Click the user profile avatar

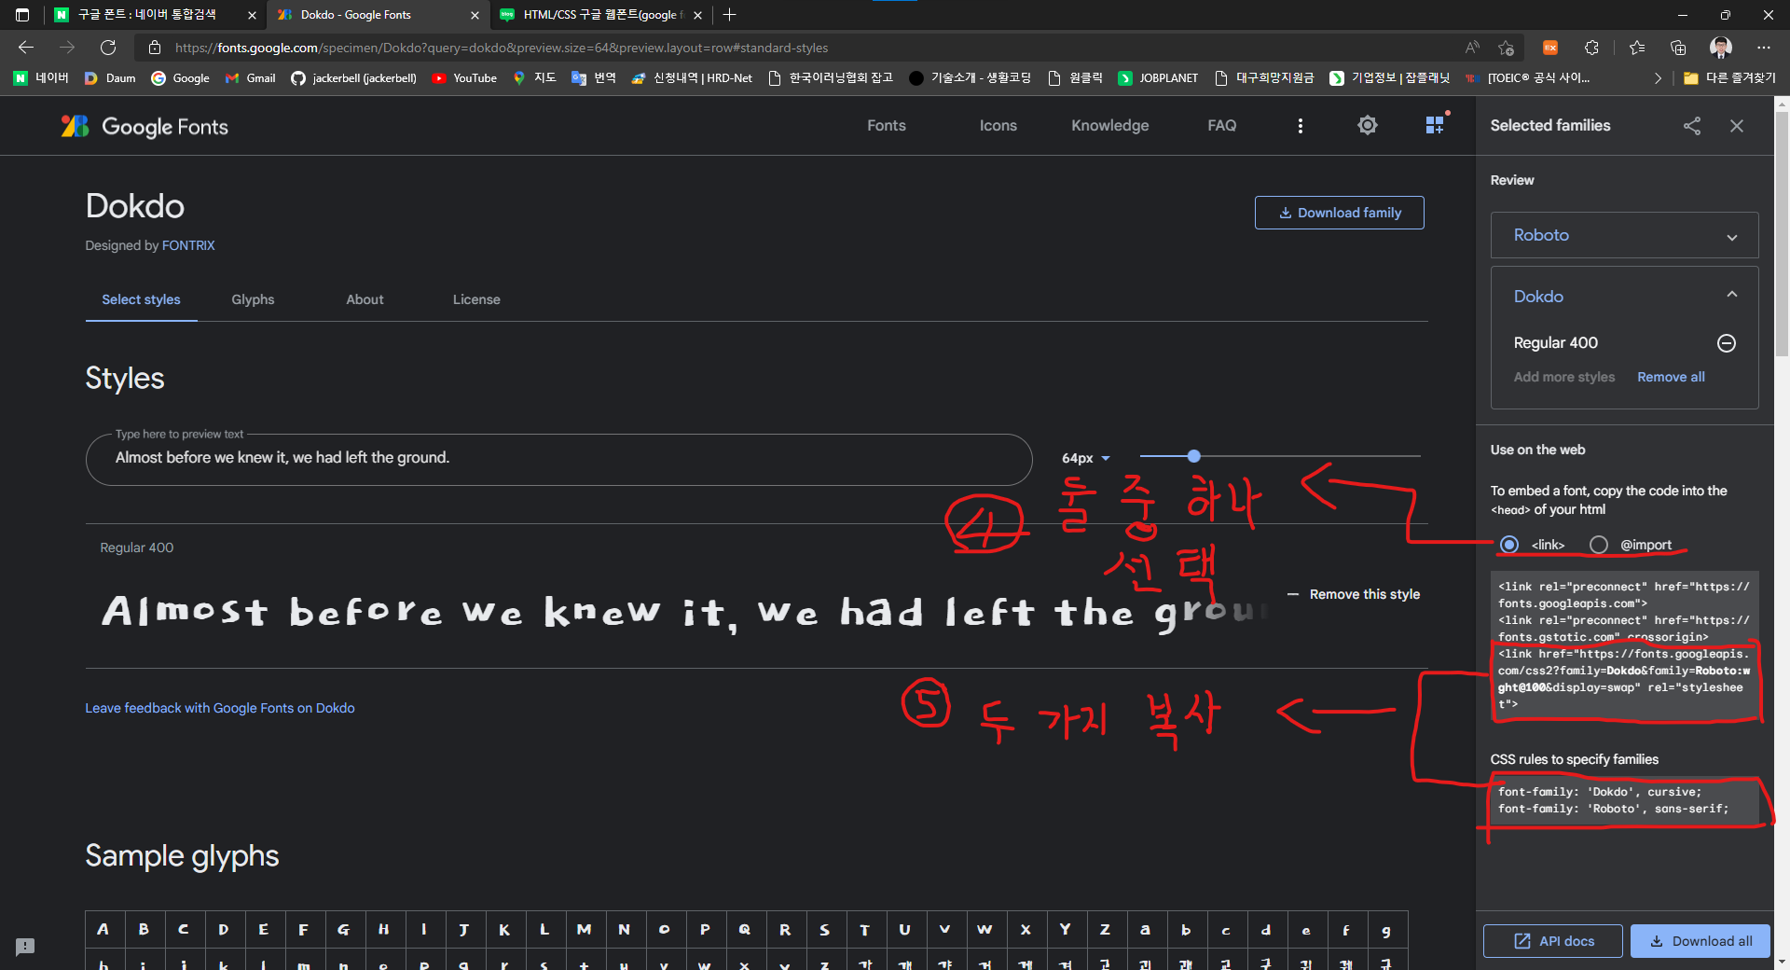coord(1721,48)
